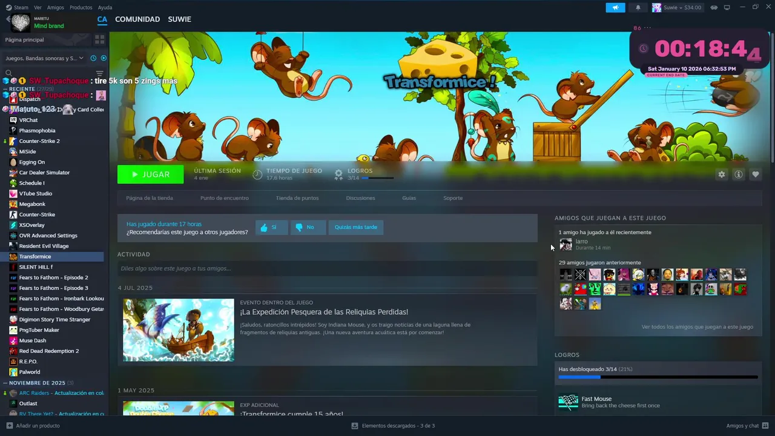Open game settings gear icon

pyautogui.click(x=721, y=174)
